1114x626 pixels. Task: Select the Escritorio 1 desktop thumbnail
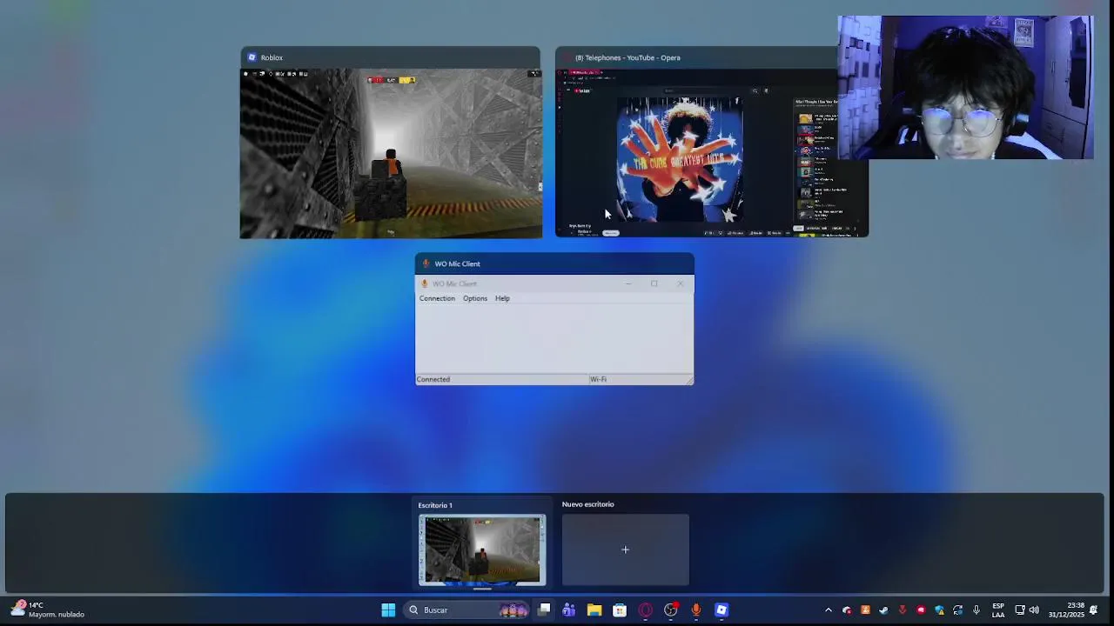[x=482, y=550]
